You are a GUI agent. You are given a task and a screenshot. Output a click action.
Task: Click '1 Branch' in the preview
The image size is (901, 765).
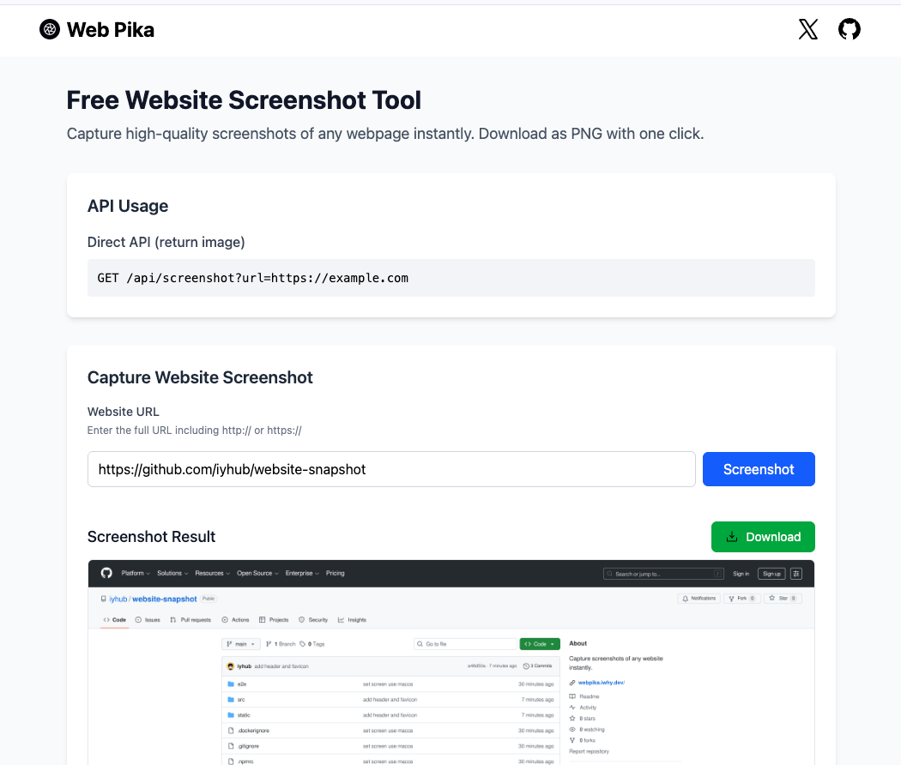[x=281, y=644]
